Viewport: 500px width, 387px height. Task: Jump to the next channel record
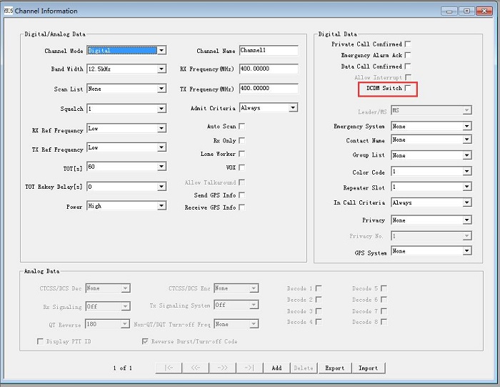tap(223, 368)
